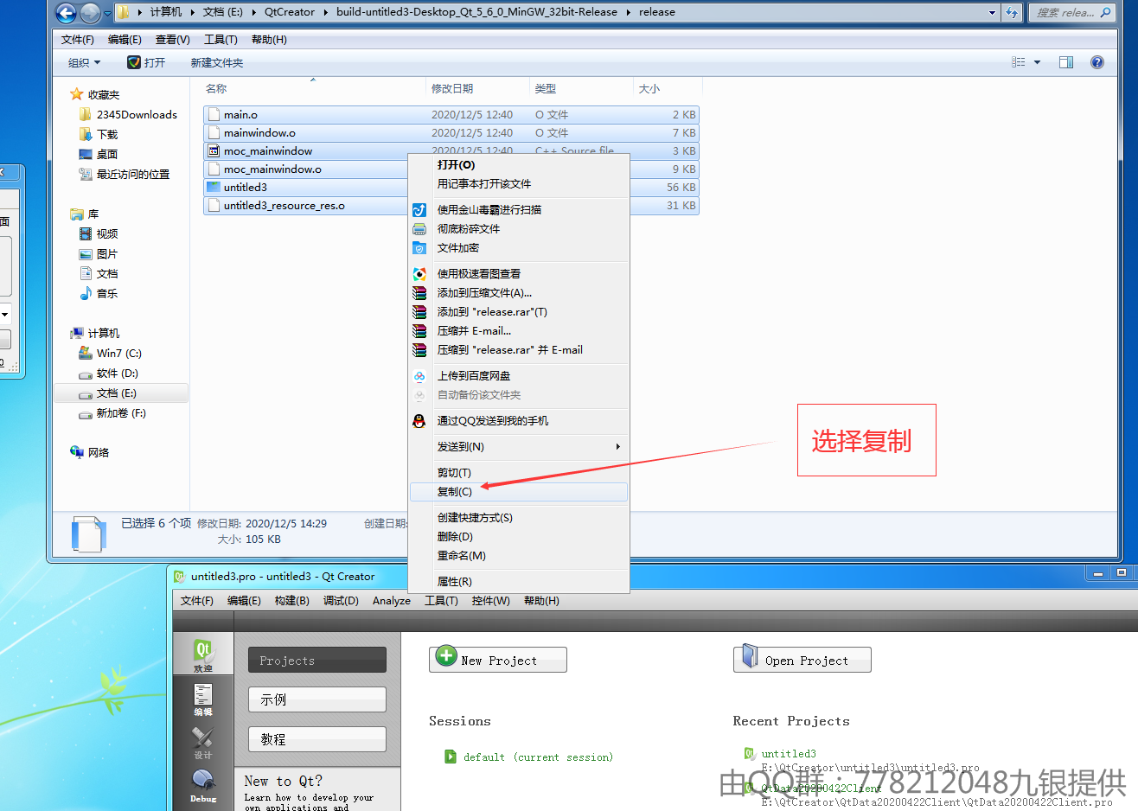The height and width of the screenshot is (811, 1138).
Task: Send to my phone via QQ entry
Action: coord(519,421)
